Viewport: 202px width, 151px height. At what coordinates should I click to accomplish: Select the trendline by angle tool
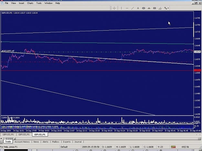point(160,8)
